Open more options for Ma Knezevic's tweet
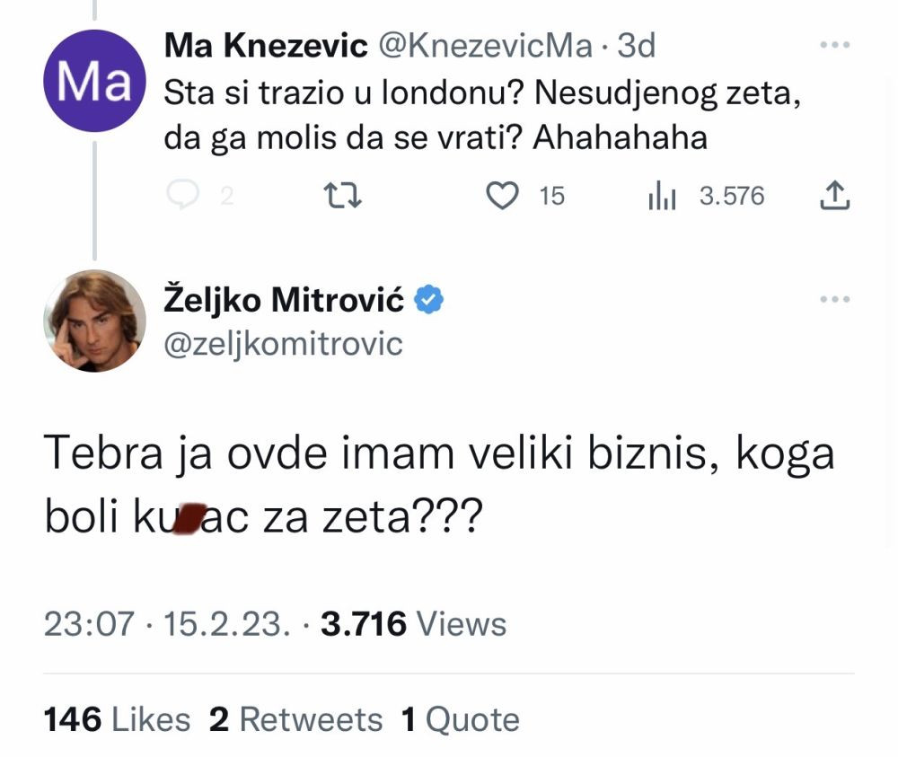Viewport: 898px width, 757px height. [835, 46]
